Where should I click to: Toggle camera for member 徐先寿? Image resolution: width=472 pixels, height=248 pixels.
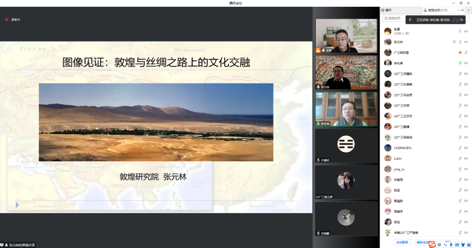(466, 63)
